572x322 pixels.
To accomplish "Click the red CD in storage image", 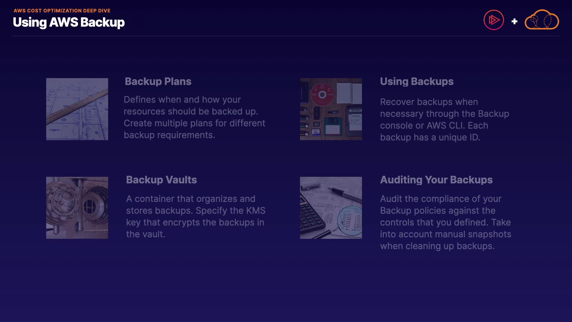I will point(322,95).
